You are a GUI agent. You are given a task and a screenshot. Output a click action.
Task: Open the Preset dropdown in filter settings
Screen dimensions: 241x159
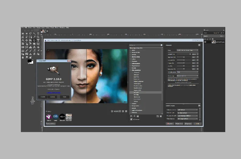[x=187, y=50]
